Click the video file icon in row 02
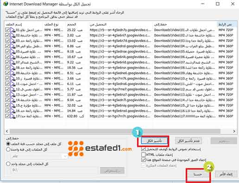The height and width of the screenshot is (183, 239). [13, 36]
